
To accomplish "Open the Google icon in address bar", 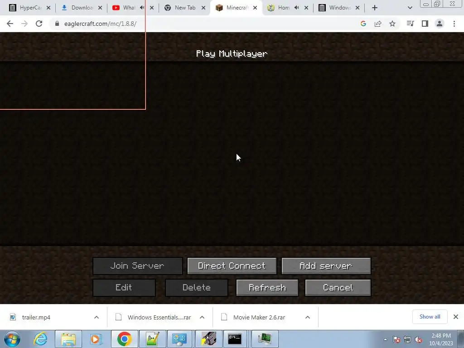I will coord(363,24).
